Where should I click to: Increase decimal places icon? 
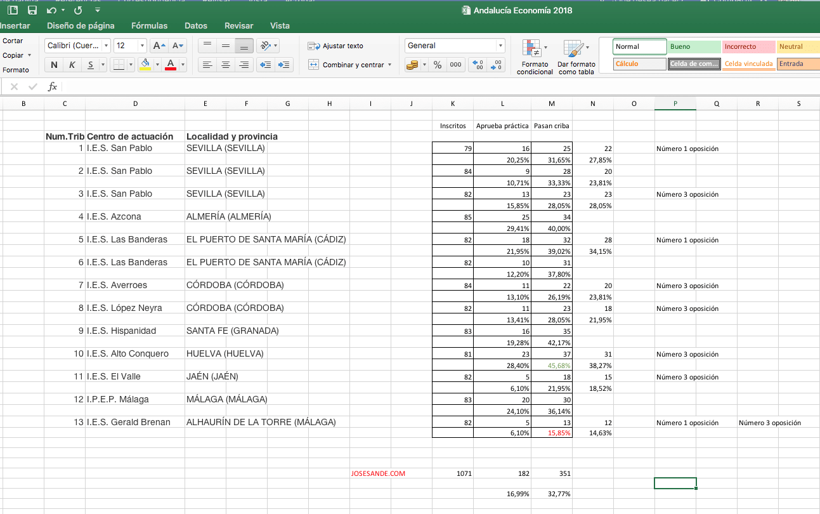pyautogui.click(x=478, y=65)
